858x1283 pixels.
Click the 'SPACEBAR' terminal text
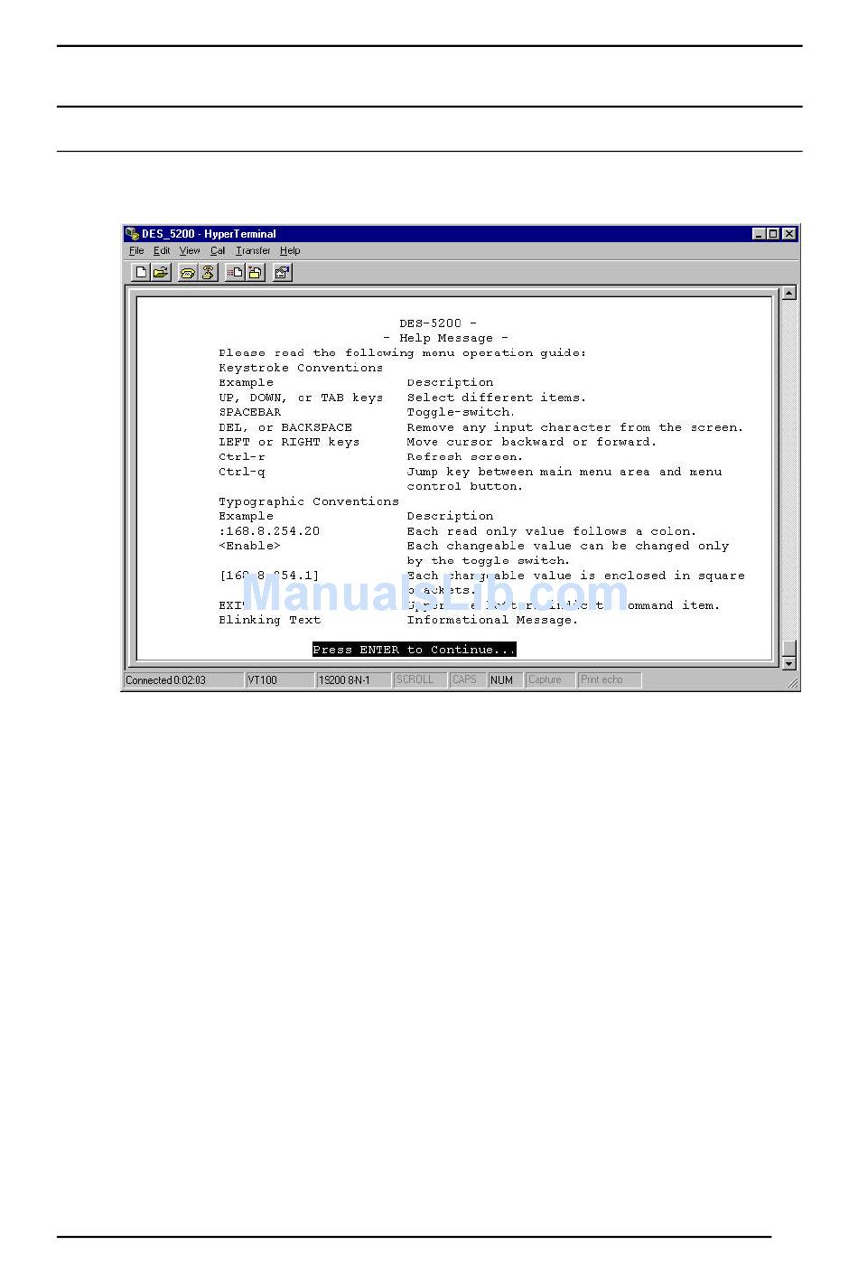pyautogui.click(x=250, y=412)
